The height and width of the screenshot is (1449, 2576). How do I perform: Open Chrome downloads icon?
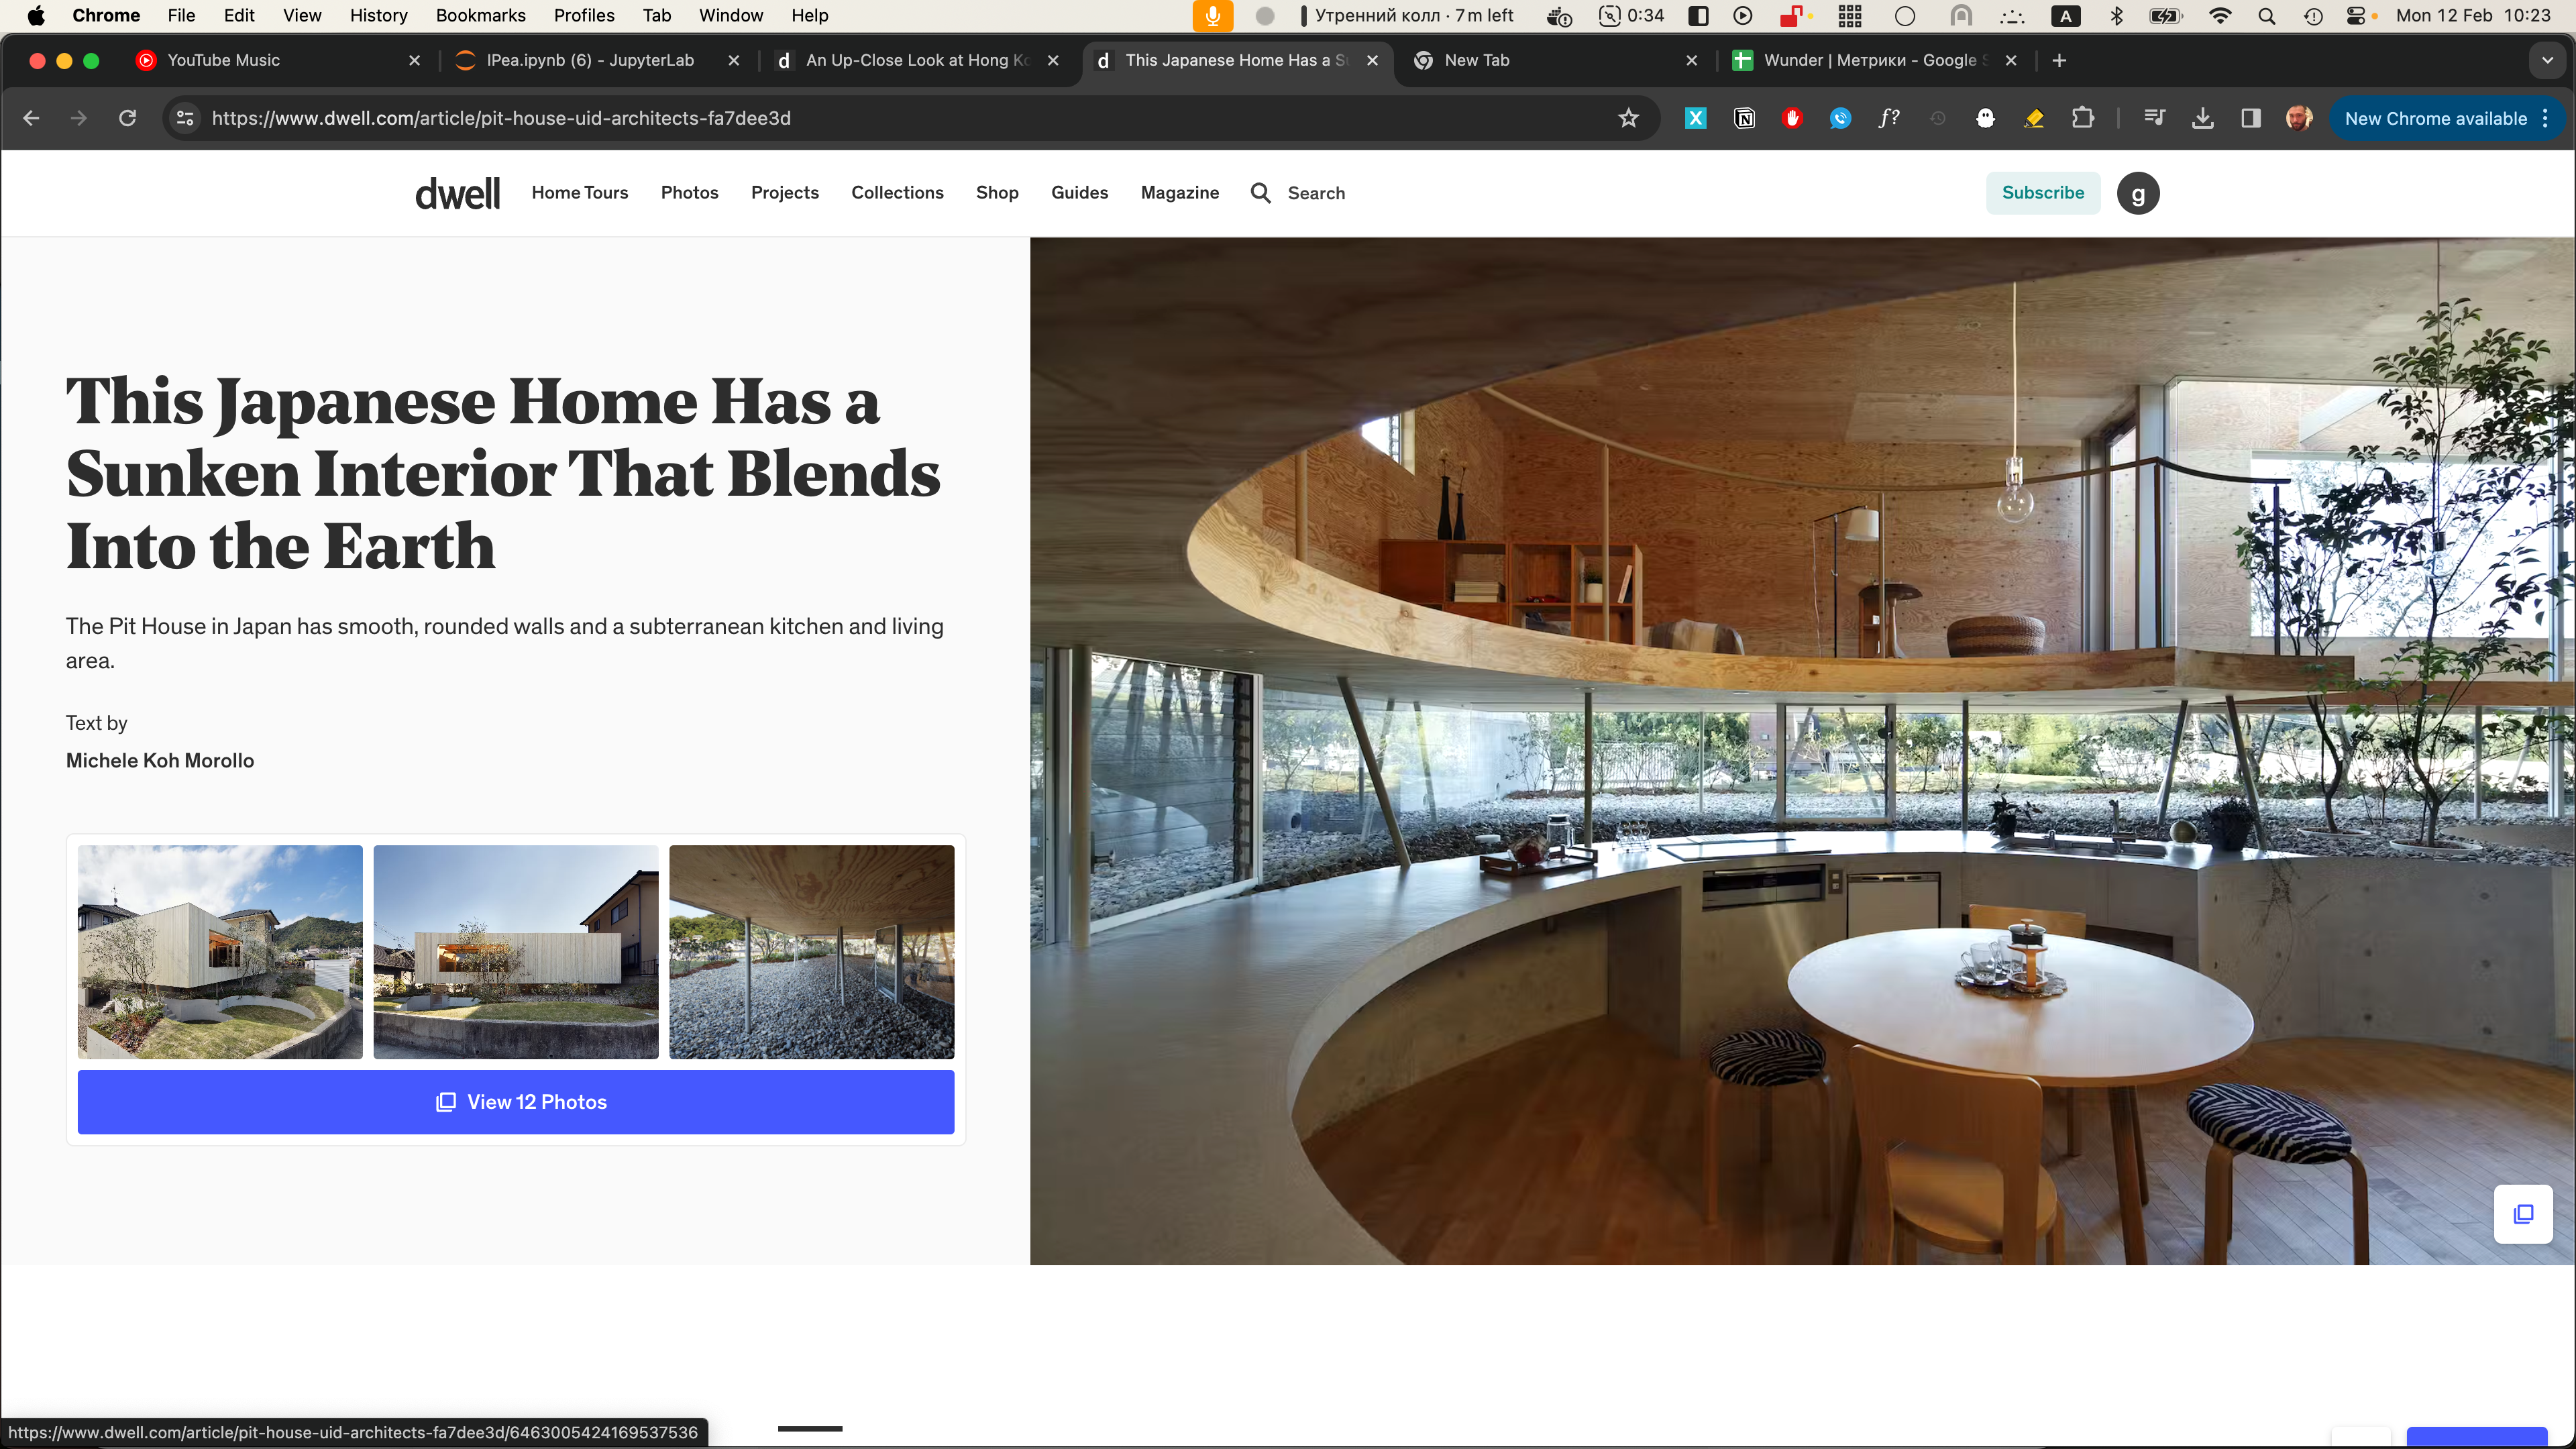2202,118
